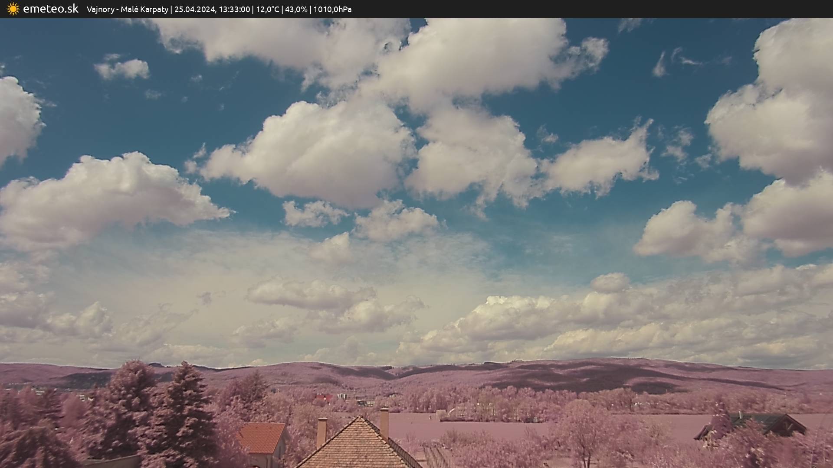Click the orange-red tiled roof
Screen dimensions: 833x468
click(262, 437)
